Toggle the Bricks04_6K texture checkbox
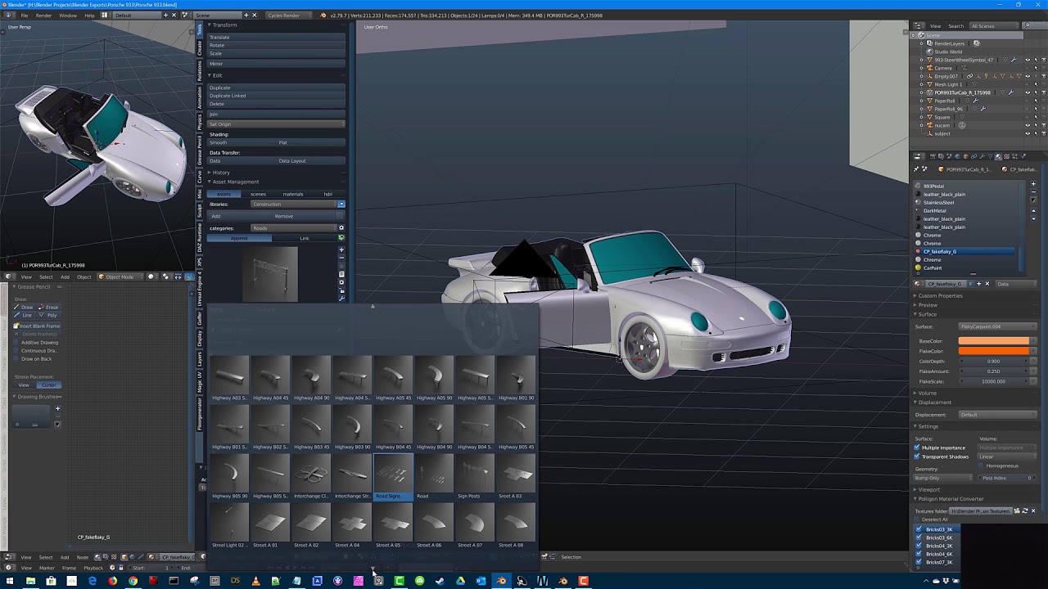 click(x=919, y=554)
